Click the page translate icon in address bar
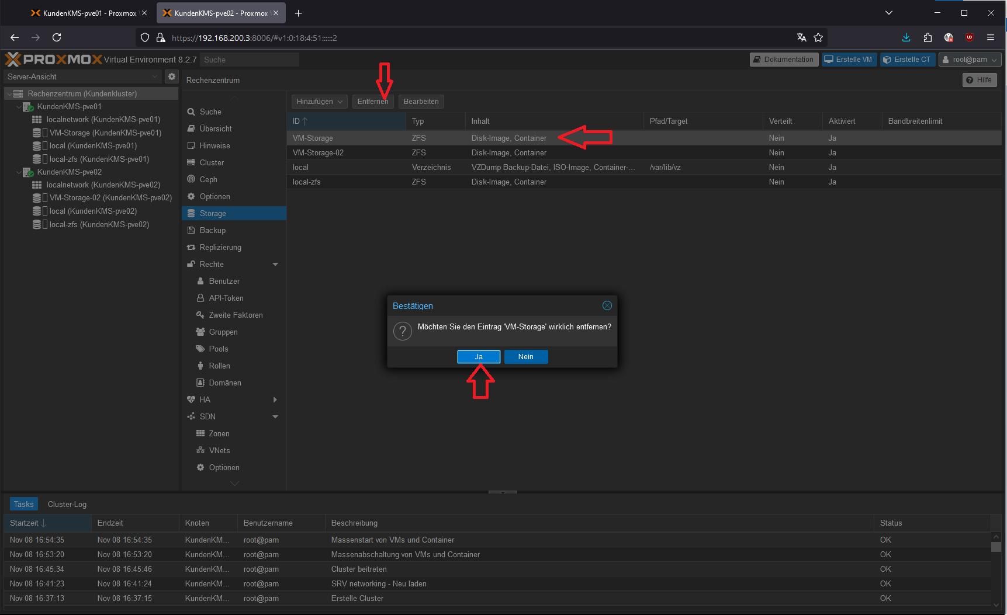Image resolution: width=1007 pixels, height=615 pixels. point(801,37)
